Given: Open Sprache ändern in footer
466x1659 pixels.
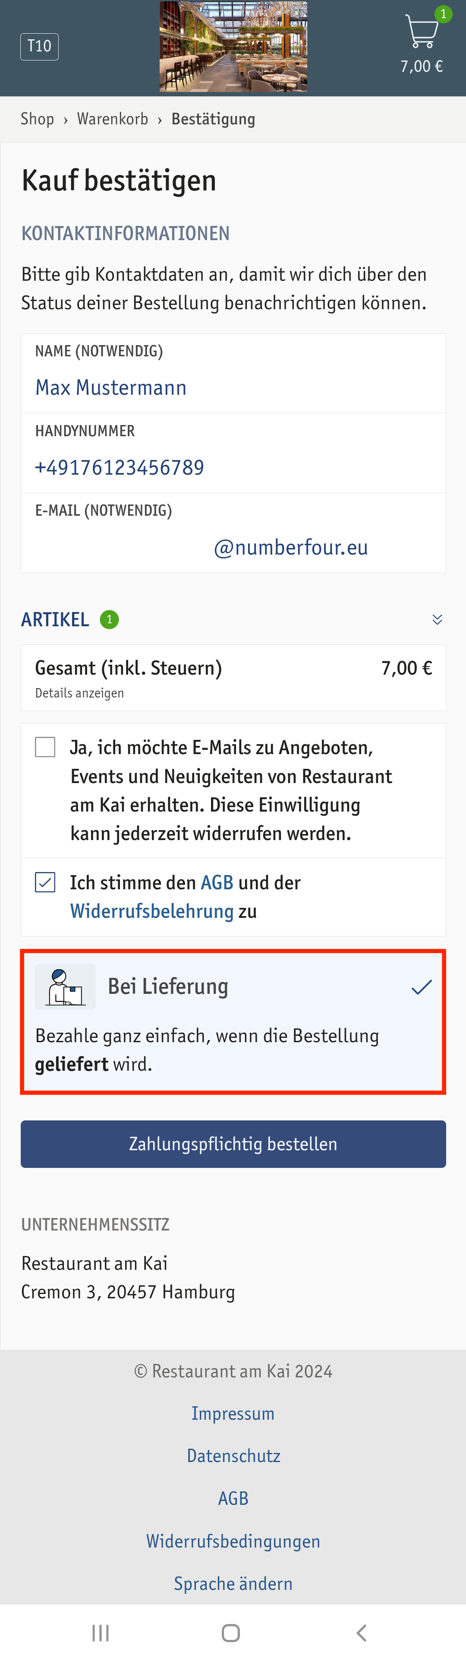Looking at the screenshot, I should click(x=233, y=1583).
